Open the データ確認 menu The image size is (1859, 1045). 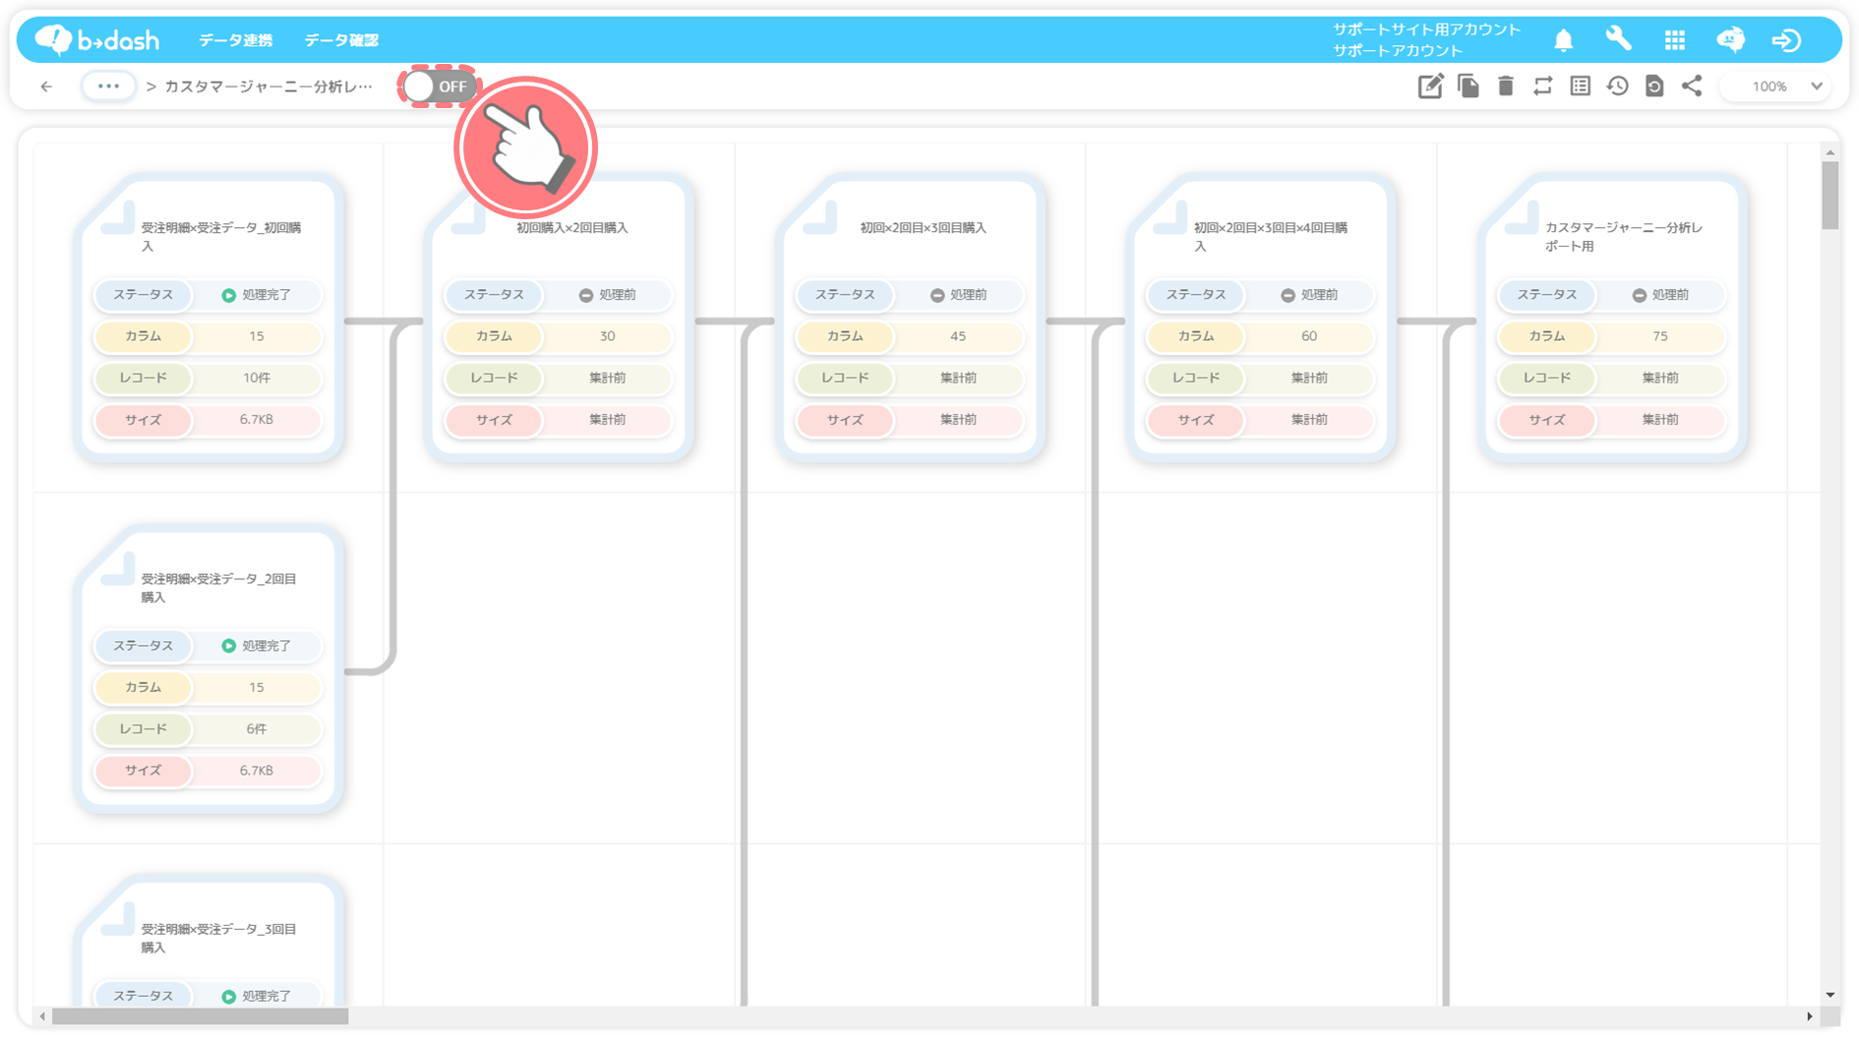coord(341,40)
